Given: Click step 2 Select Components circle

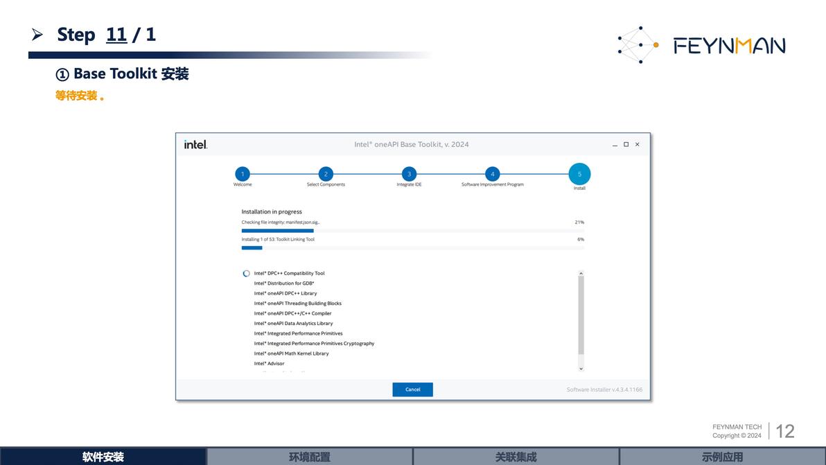Looking at the screenshot, I should tap(326, 174).
